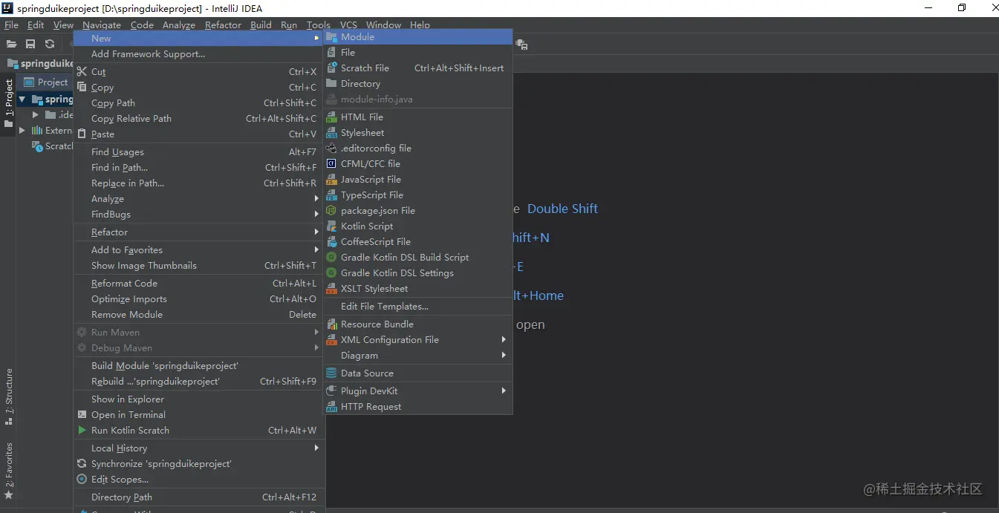Viewport: 999px width, 513px height.
Task: Click the Stylesheet CSS icon
Action: [x=331, y=133]
